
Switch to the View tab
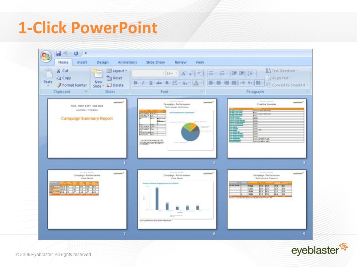200,62
